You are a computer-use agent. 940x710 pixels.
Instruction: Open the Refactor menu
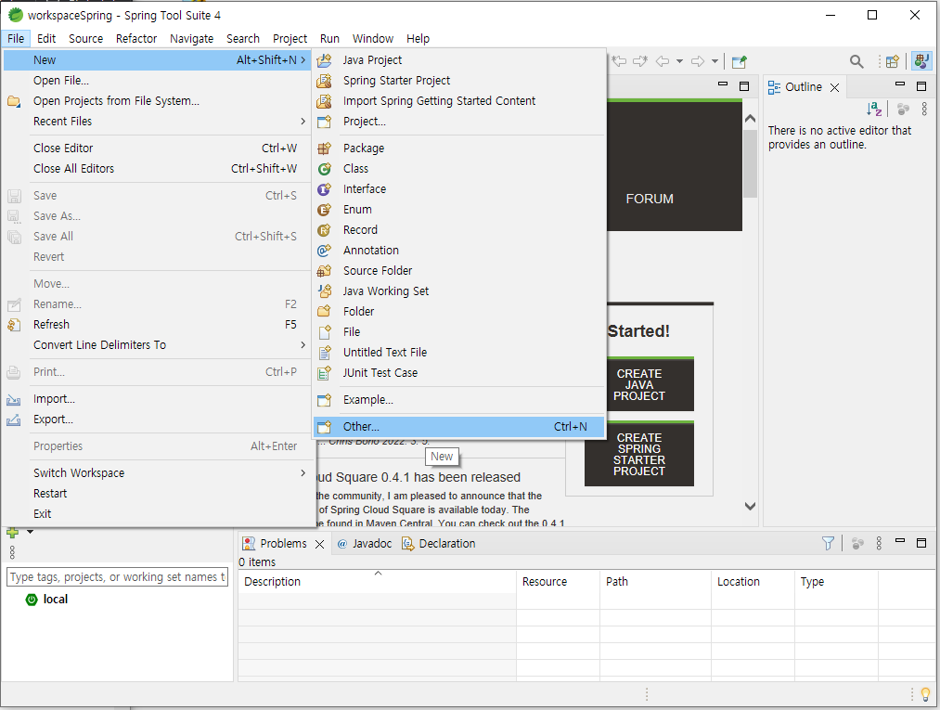136,38
